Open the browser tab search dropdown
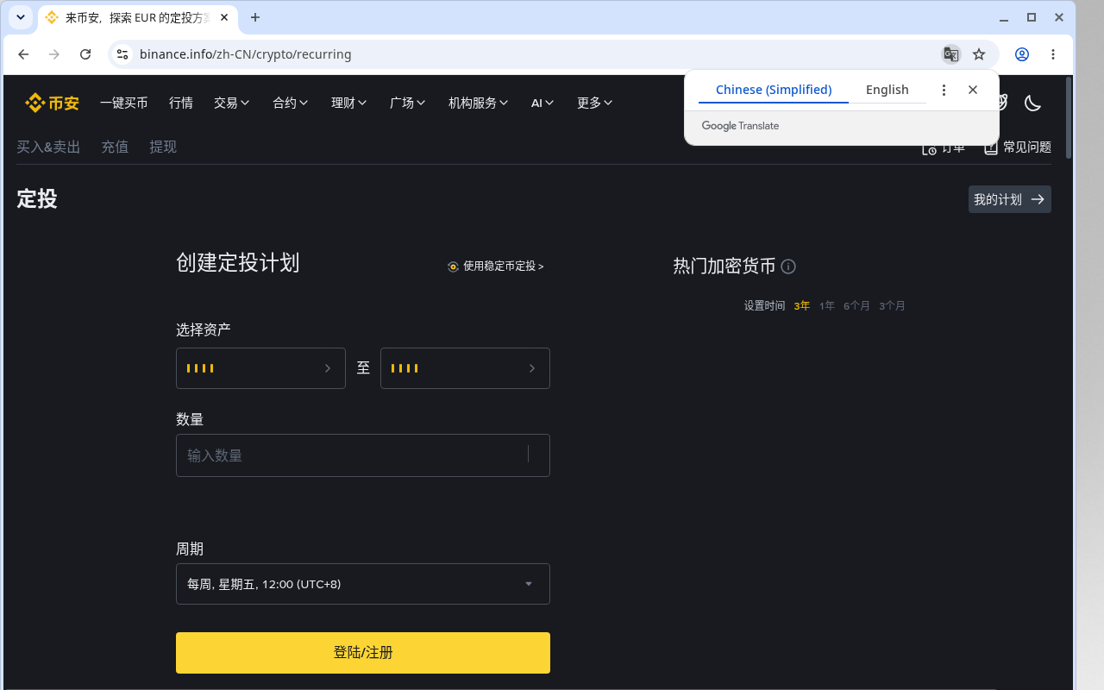 tap(21, 17)
